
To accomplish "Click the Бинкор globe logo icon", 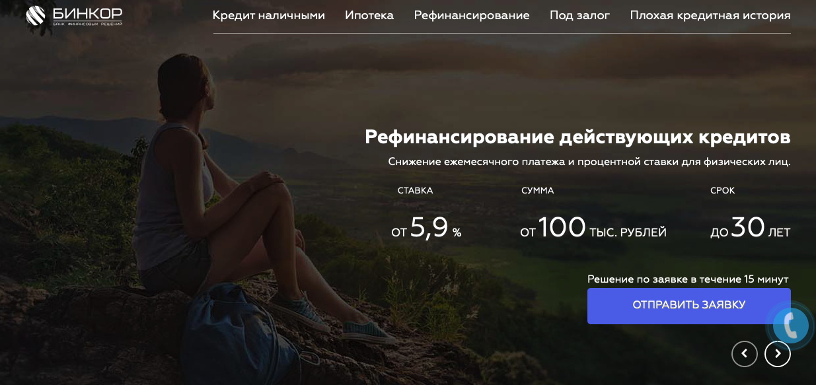I will point(36,15).
